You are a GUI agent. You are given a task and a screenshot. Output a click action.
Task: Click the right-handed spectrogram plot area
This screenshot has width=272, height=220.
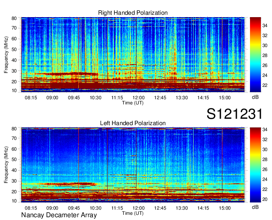133,55
